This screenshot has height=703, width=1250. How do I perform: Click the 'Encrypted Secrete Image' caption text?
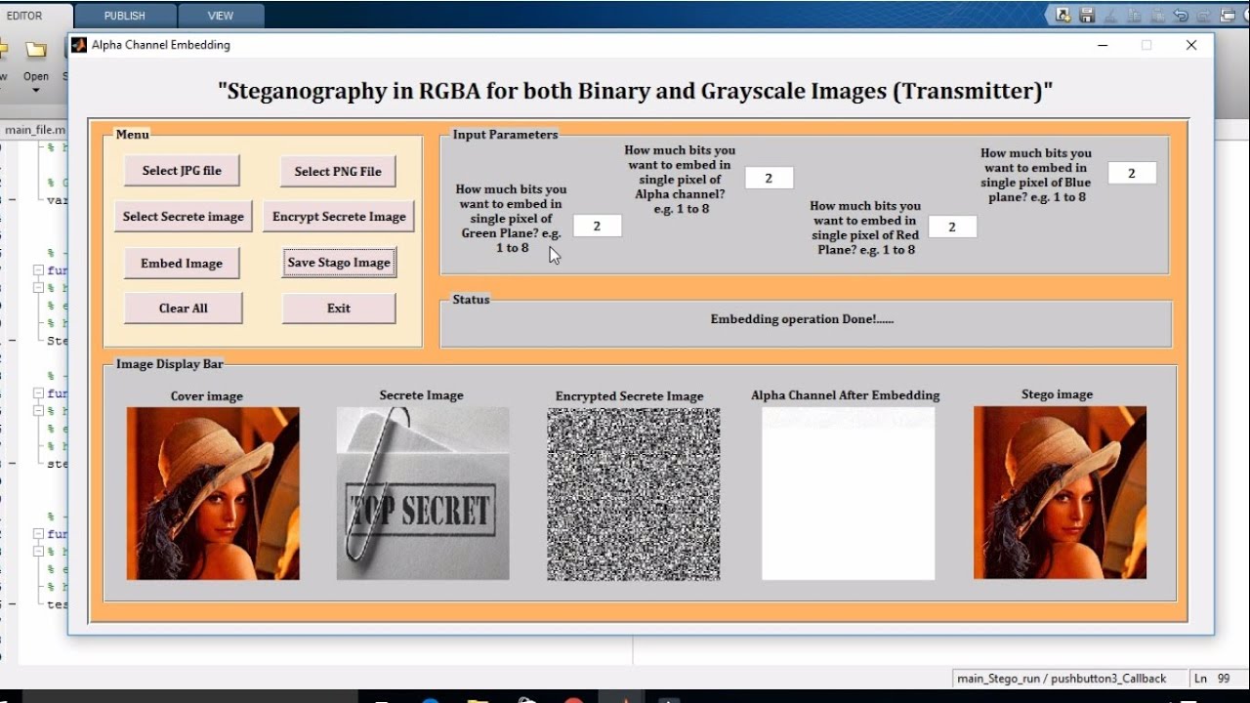[x=629, y=396]
